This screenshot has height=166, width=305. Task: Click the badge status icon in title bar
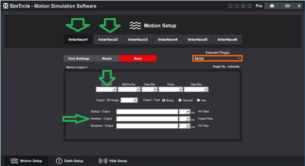(237, 6)
